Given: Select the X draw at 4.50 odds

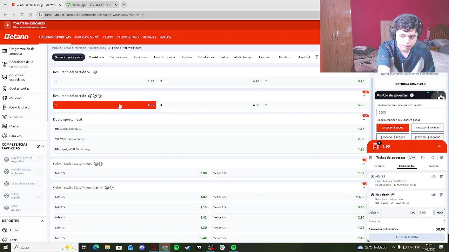Looking at the screenshot, I should click(210, 105).
